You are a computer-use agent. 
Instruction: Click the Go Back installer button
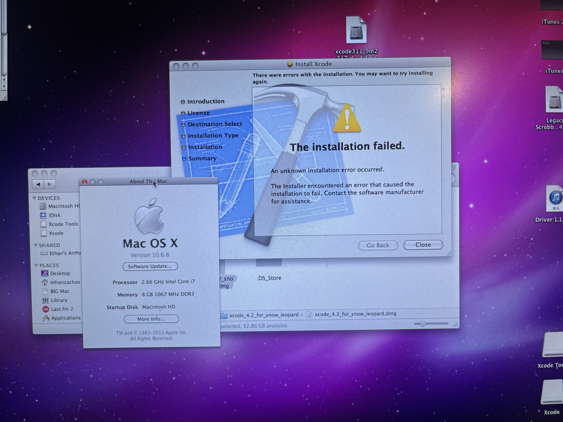pos(378,245)
